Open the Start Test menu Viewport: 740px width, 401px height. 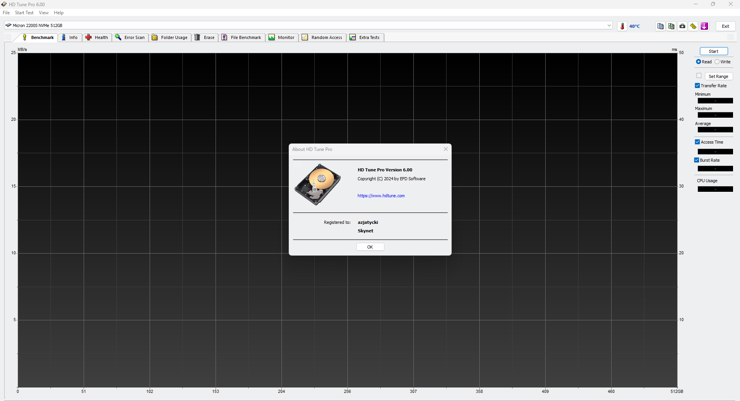coord(24,13)
